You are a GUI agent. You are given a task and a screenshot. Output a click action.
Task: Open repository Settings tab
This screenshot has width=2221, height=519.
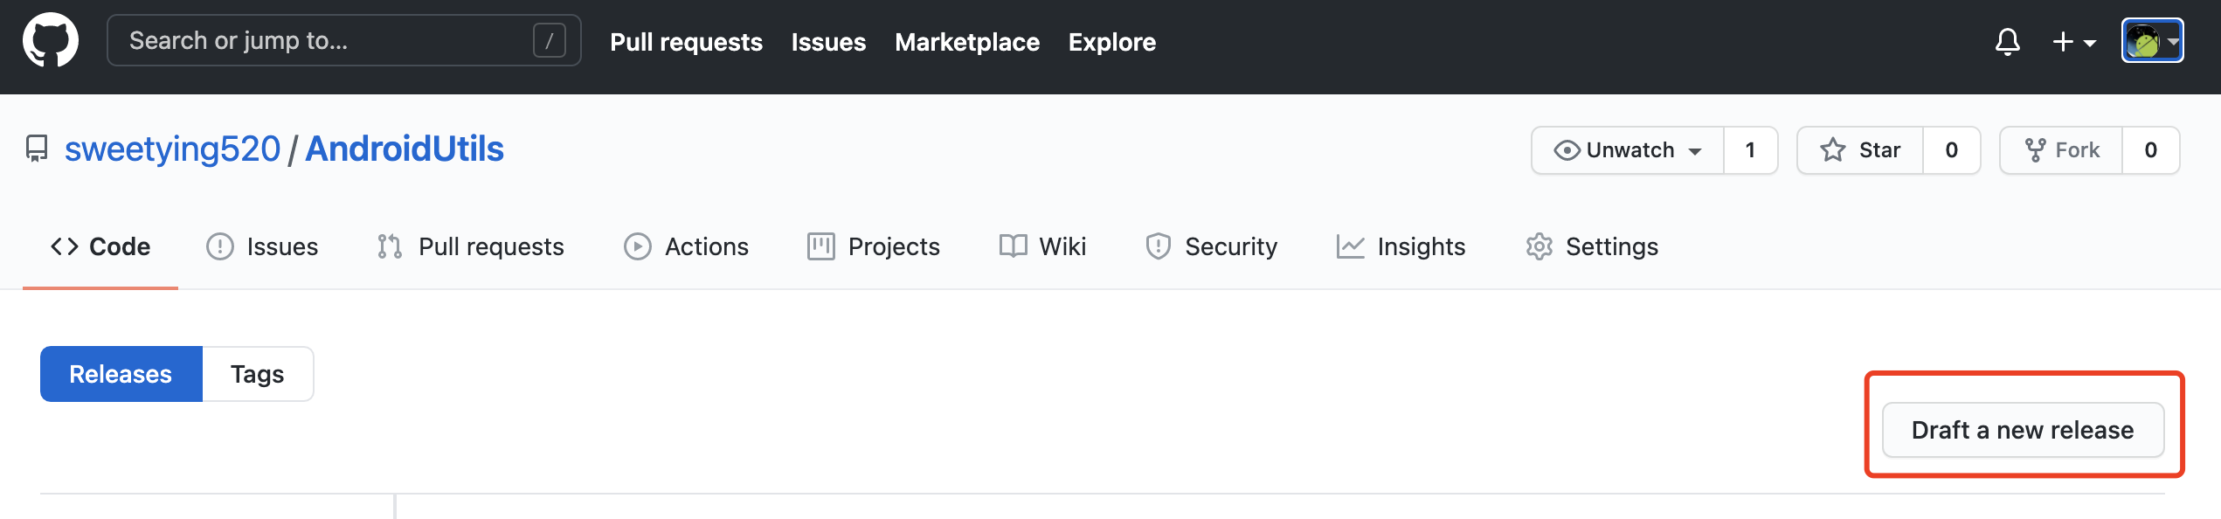pos(1592,246)
